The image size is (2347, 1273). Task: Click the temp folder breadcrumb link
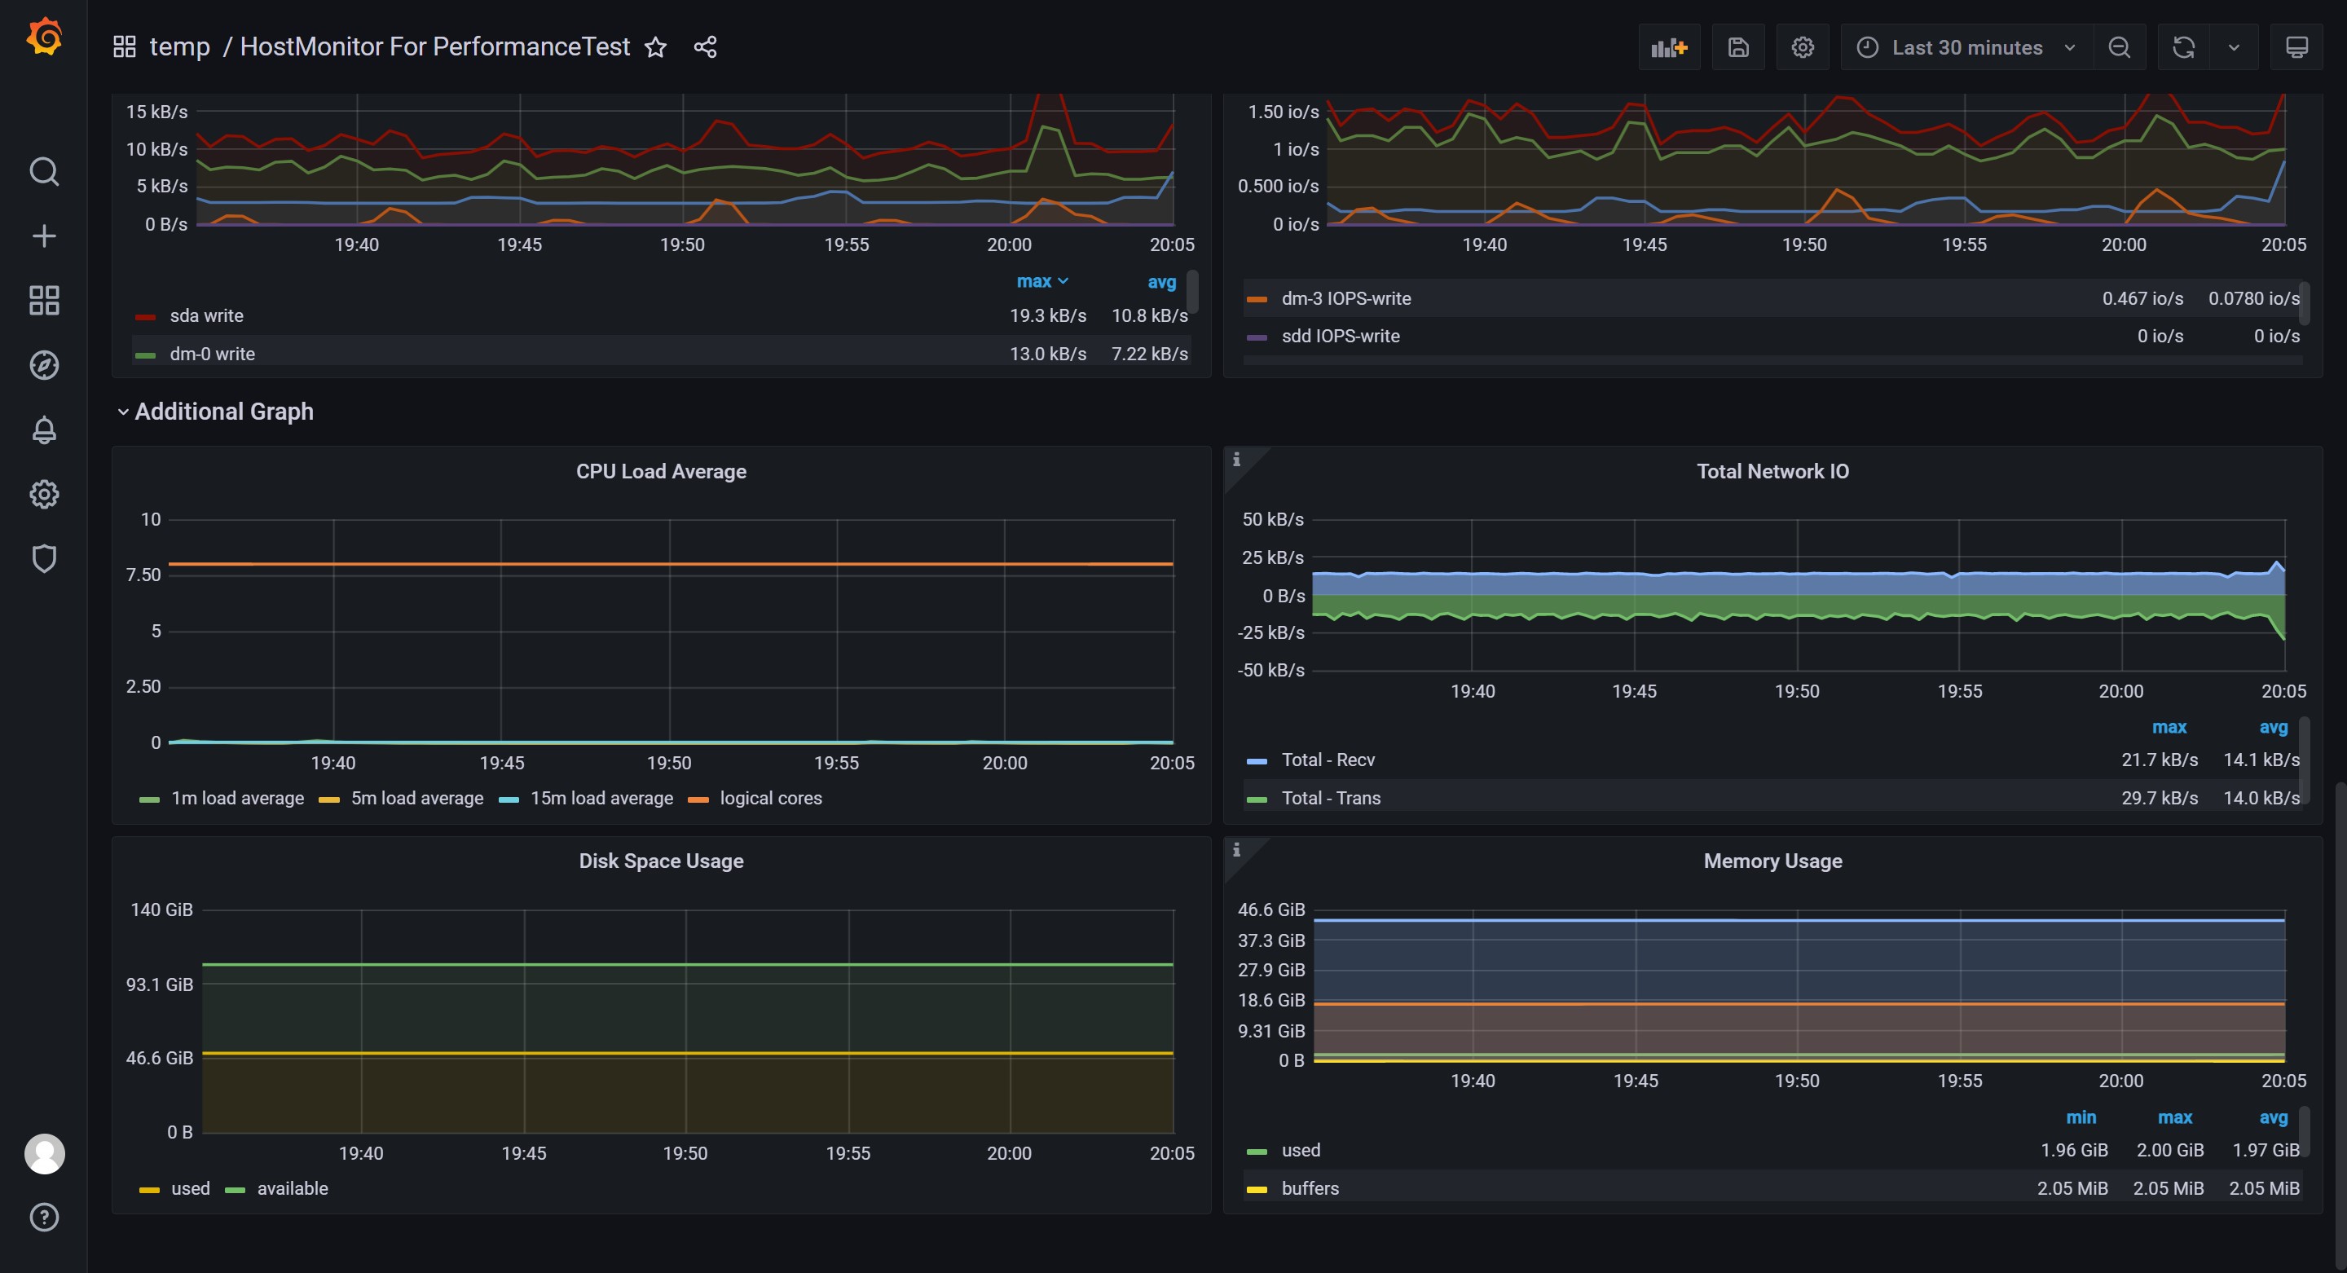tap(179, 47)
